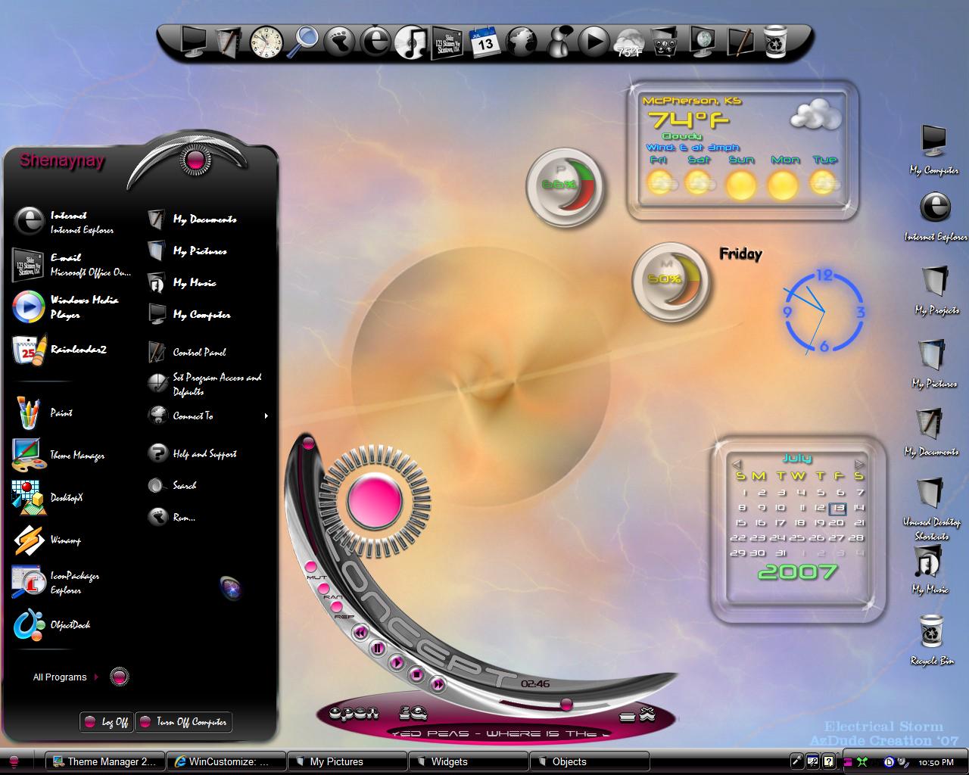This screenshot has height=775, width=969.
Task: Click the Log Off button
Action: (106, 722)
